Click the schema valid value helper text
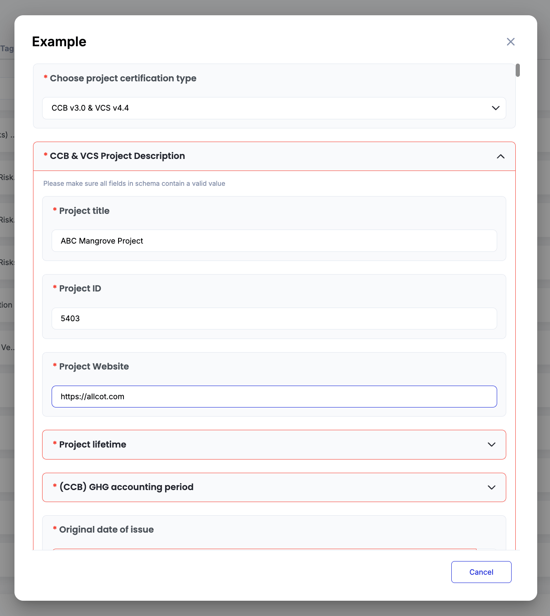 134,183
